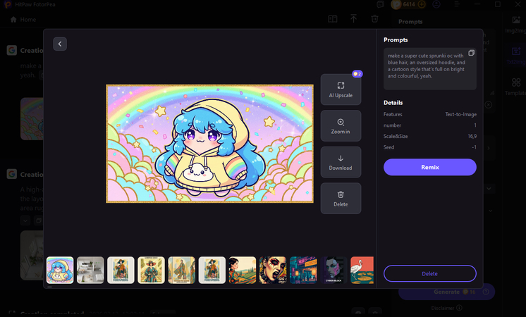This screenshot has height=317, width=526.
Task: Open Template tab in right sidebar
Action: point(516,87)
